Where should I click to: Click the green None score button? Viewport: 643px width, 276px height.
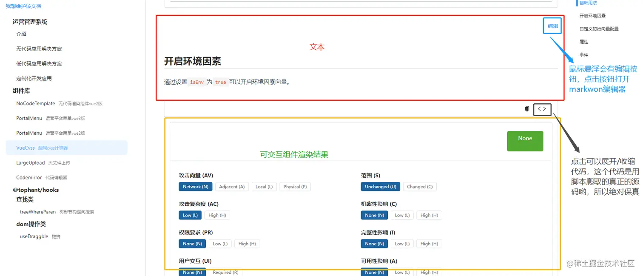click(525, 141)
